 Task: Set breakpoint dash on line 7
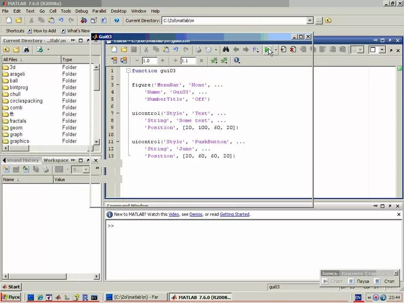tap(118, 113)
